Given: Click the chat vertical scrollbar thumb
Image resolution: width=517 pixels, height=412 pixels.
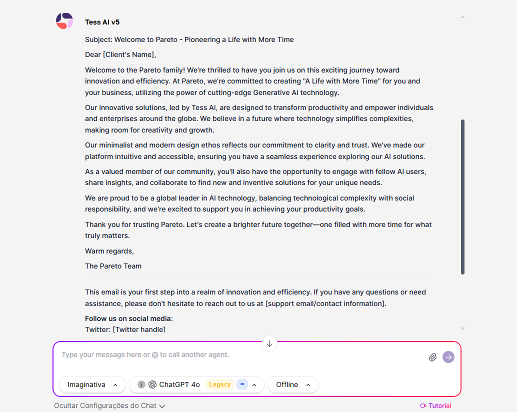Looking at the screenshot, I should click(x=462, y=197).
